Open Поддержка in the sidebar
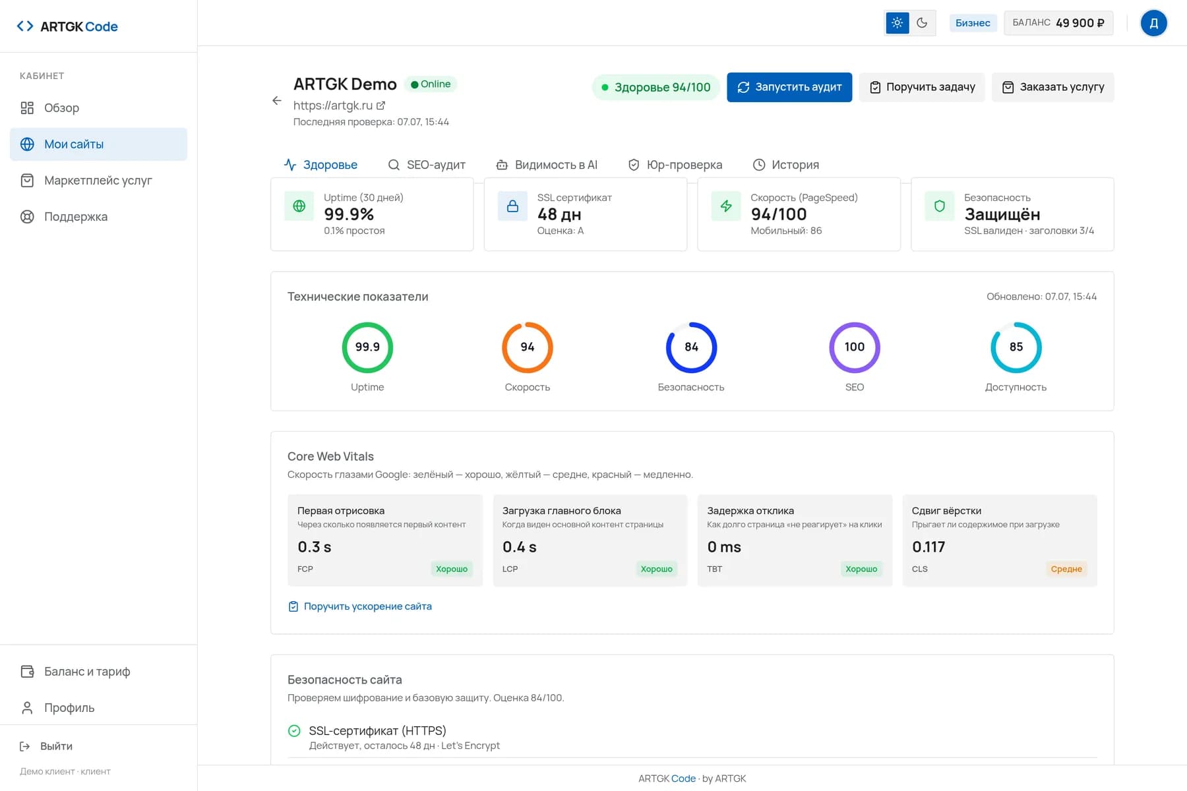Screen dimensions: 1187x791 [98, 217]
